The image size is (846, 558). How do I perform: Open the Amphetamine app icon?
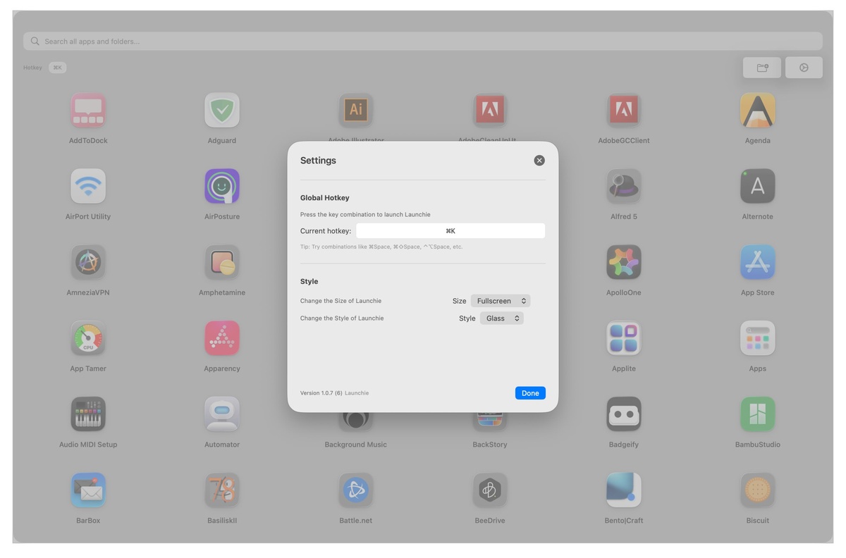(222, 263)
